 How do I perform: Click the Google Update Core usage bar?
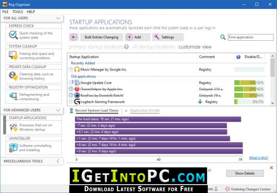249,83
